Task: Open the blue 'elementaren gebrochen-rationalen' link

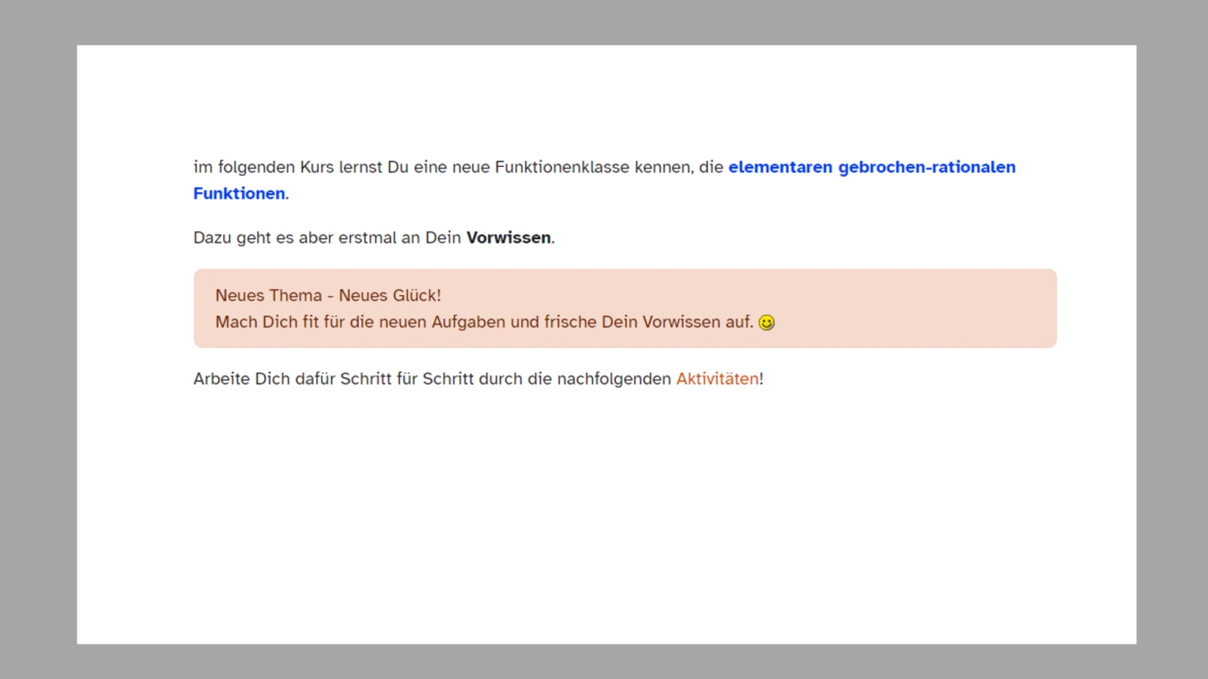Action: point(871,167)
